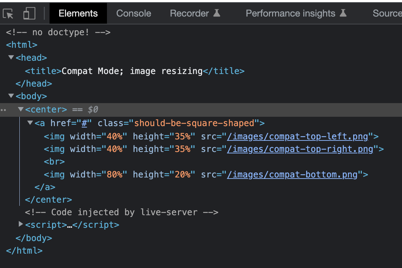The image size is (402, 268).
Task: Click the three-dots actions beside center row
Action: (3, 110)
